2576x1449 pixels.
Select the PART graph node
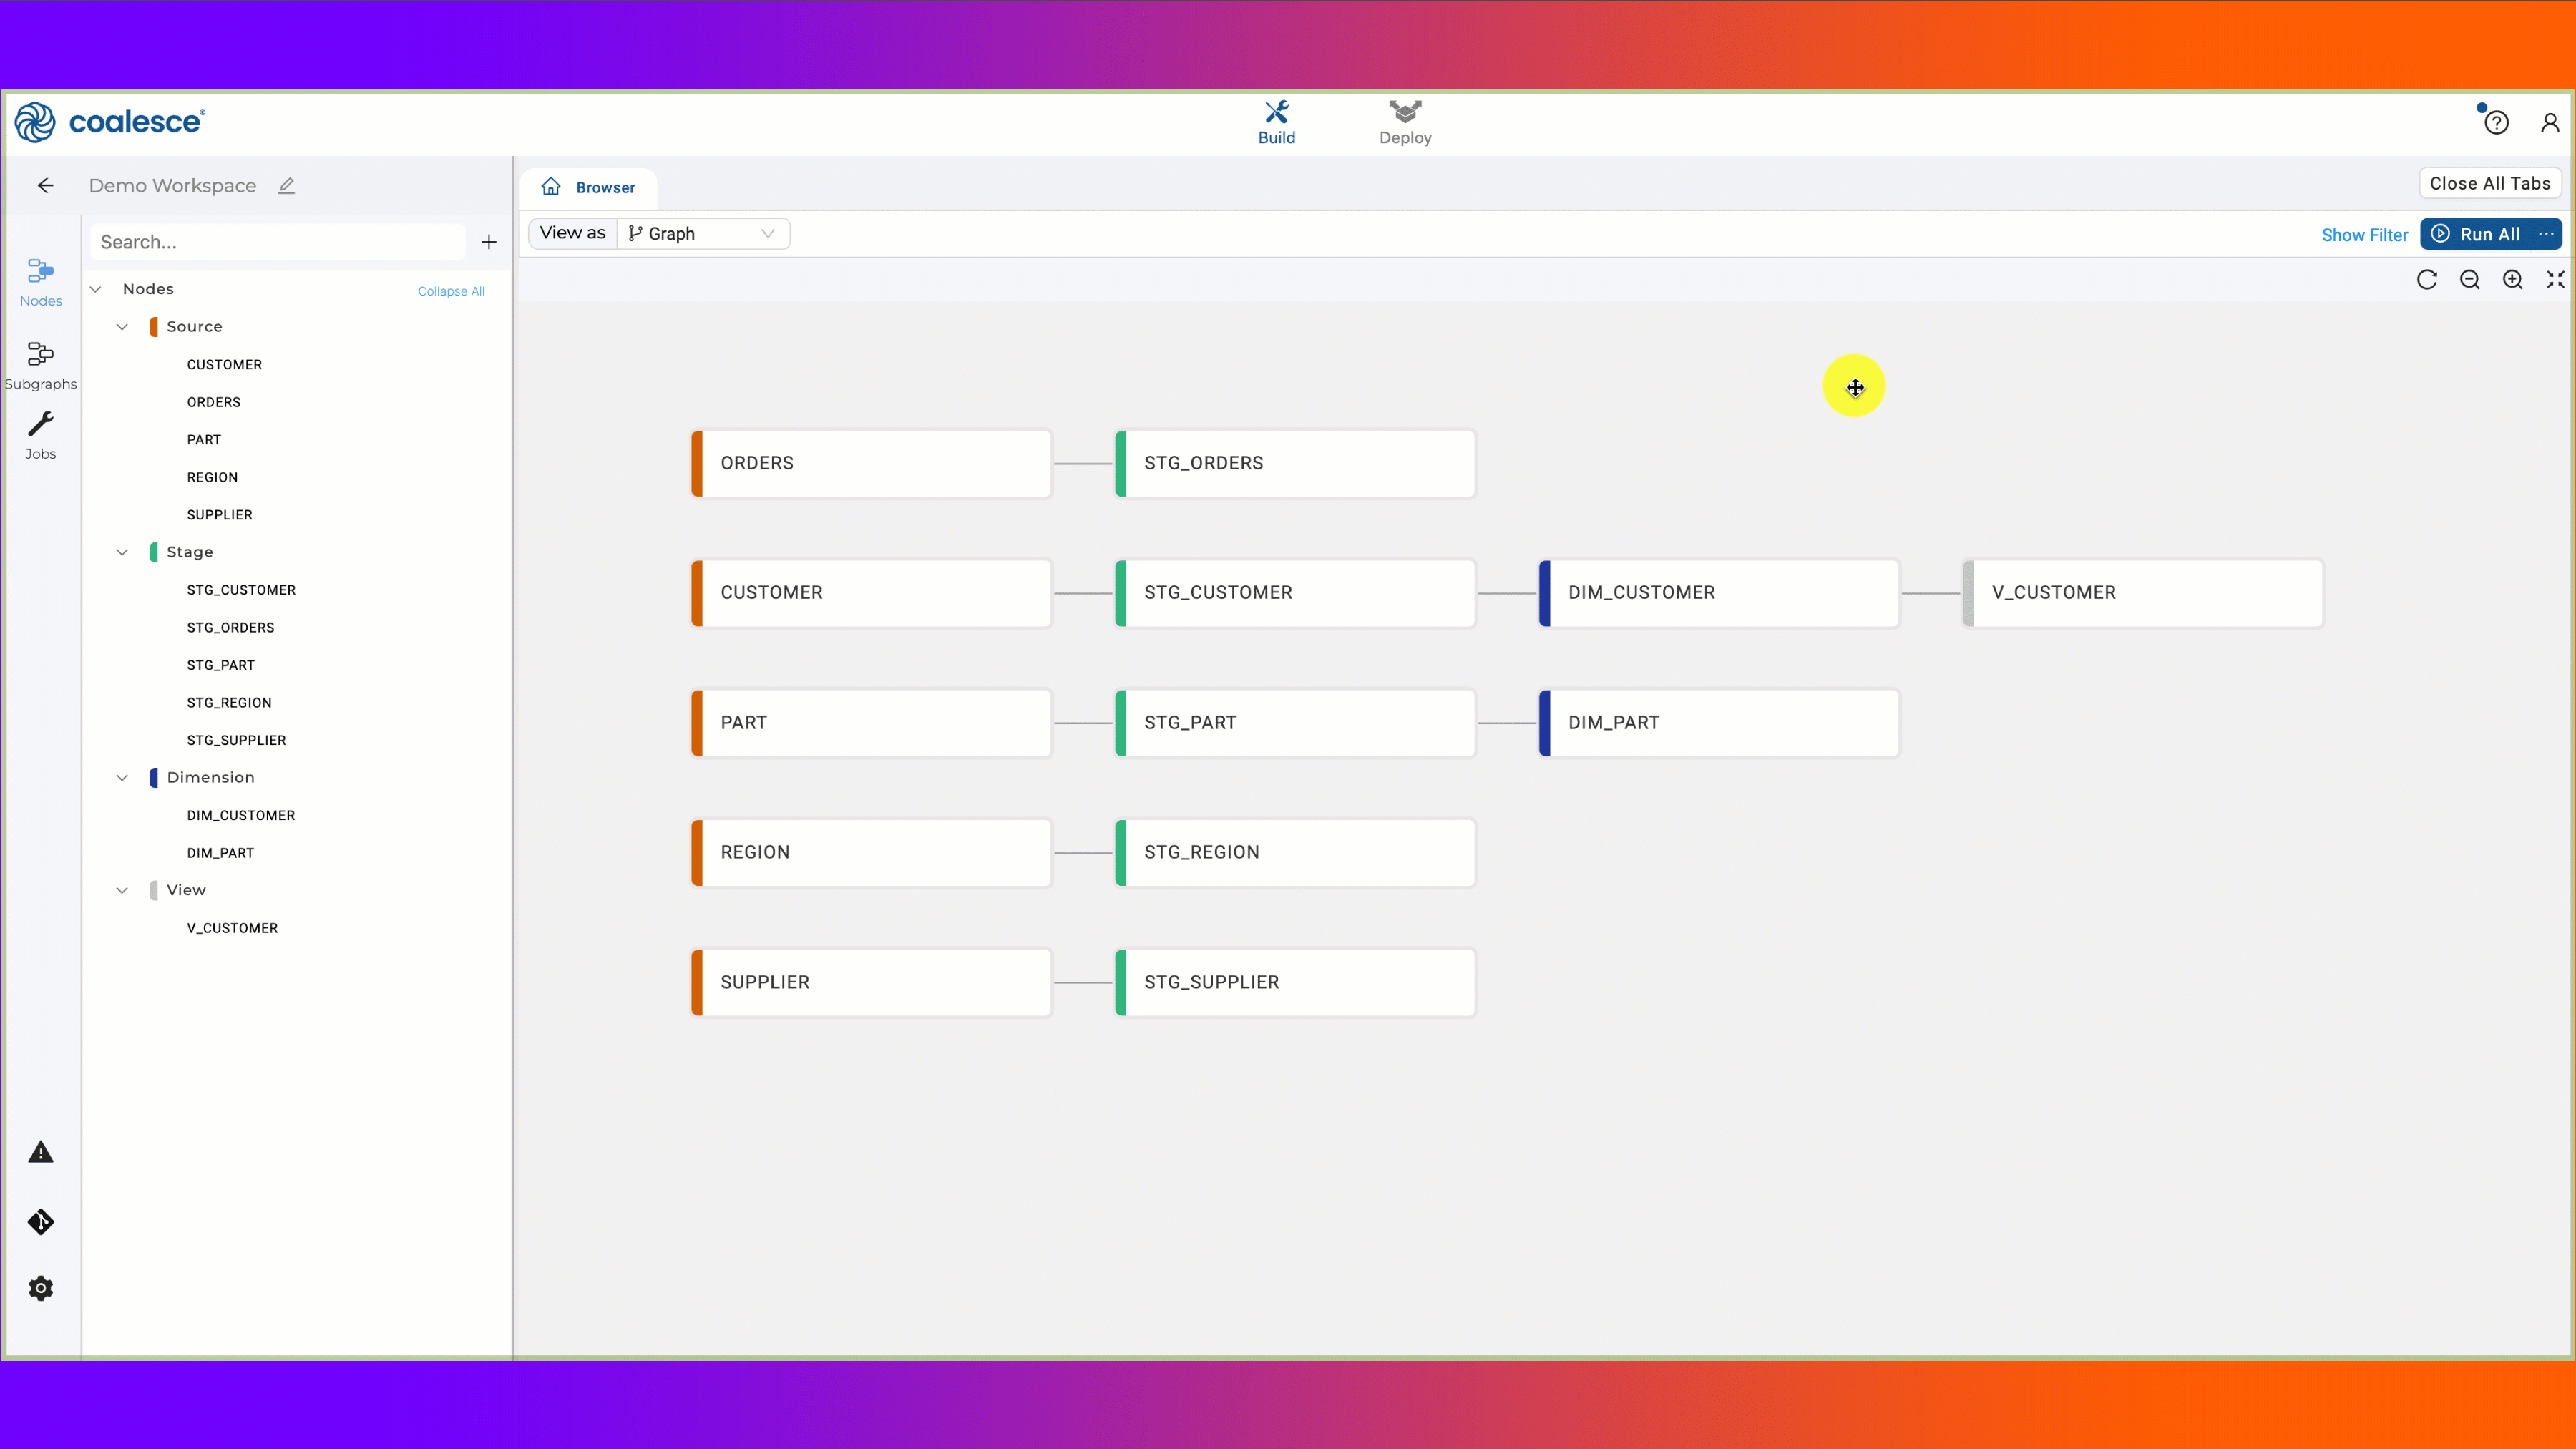(x=871, y=723)
